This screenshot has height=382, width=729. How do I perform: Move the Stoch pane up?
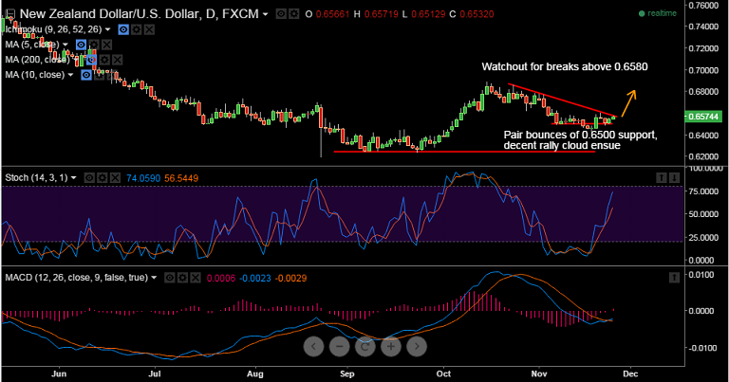[661, 177]
